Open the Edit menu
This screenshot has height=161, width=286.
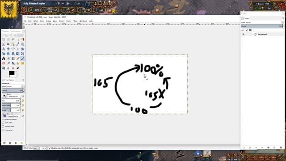click(30, 21)
